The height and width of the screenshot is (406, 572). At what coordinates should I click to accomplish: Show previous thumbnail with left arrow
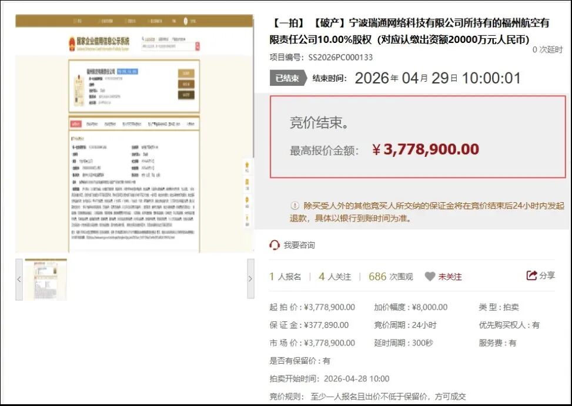(x=19, y=279)
